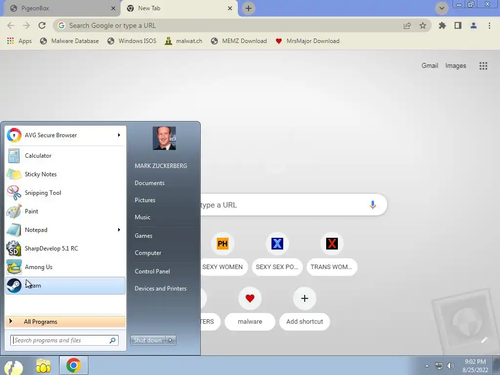Toggle the Chrome side panel
The height and width of the screenshot is (375, 500).
pyautogui.click(x=458, y=25)
